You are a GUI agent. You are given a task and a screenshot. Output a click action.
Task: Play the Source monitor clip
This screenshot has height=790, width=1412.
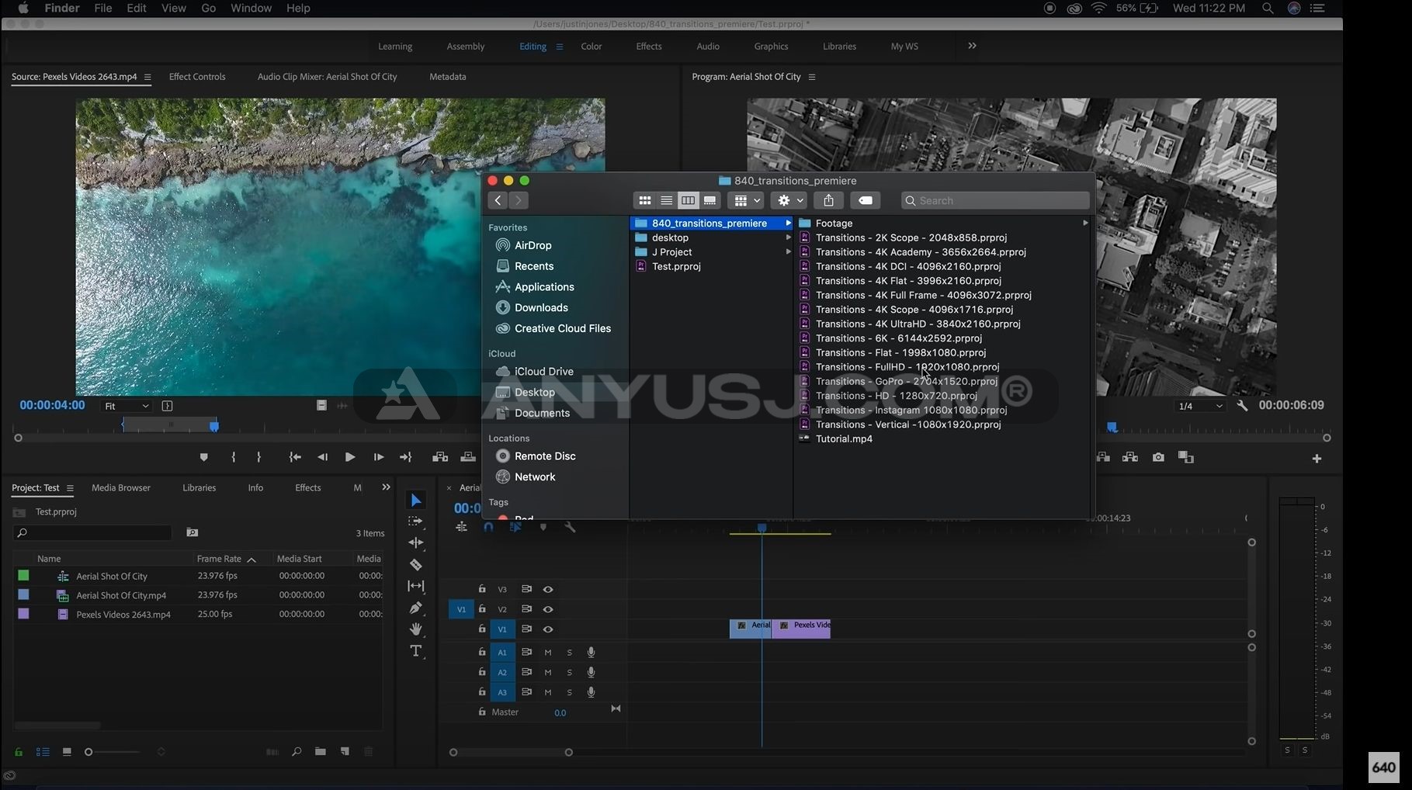coord(350,457)
